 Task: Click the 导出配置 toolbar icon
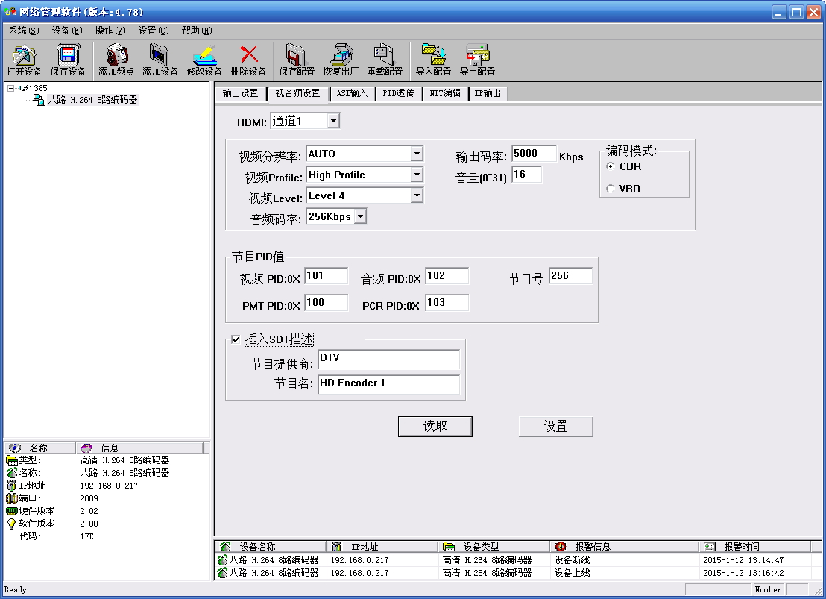point(477,57)
